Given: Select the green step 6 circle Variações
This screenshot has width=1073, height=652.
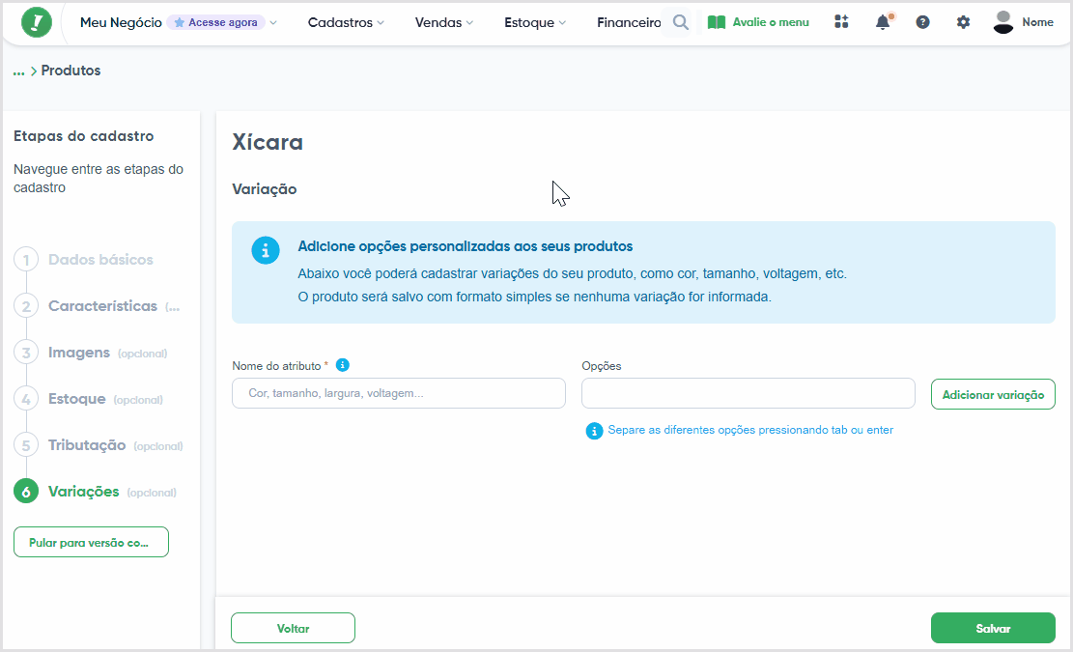Looking at the screenshot, I should (x=26, y=492).
